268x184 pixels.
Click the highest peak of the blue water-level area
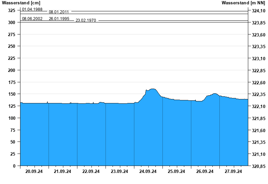(153, 89)
